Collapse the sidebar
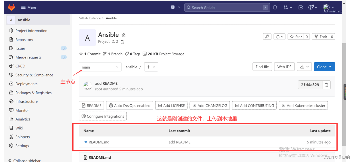354x162 pixels. tap(24, 160)
